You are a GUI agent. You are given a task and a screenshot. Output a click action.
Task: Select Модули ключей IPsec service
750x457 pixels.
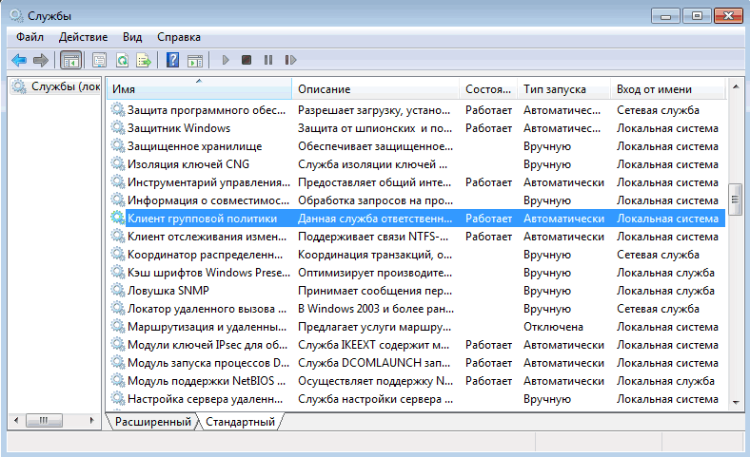207,345
